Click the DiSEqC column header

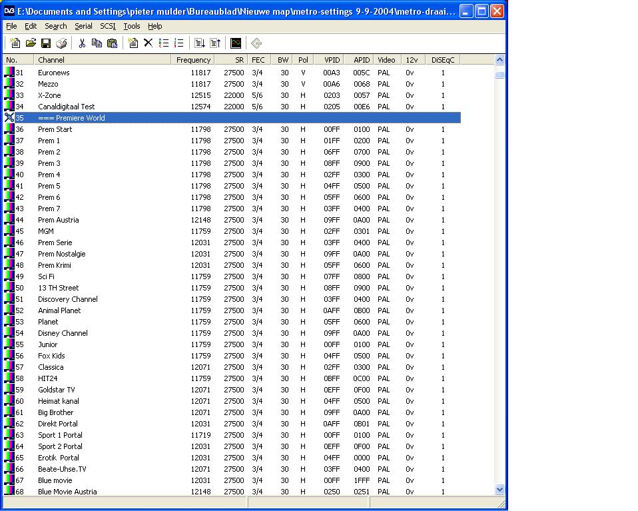coord(443,60)
